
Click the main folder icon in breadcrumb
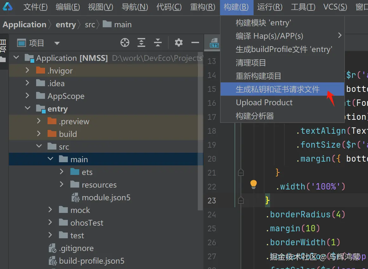107,24
